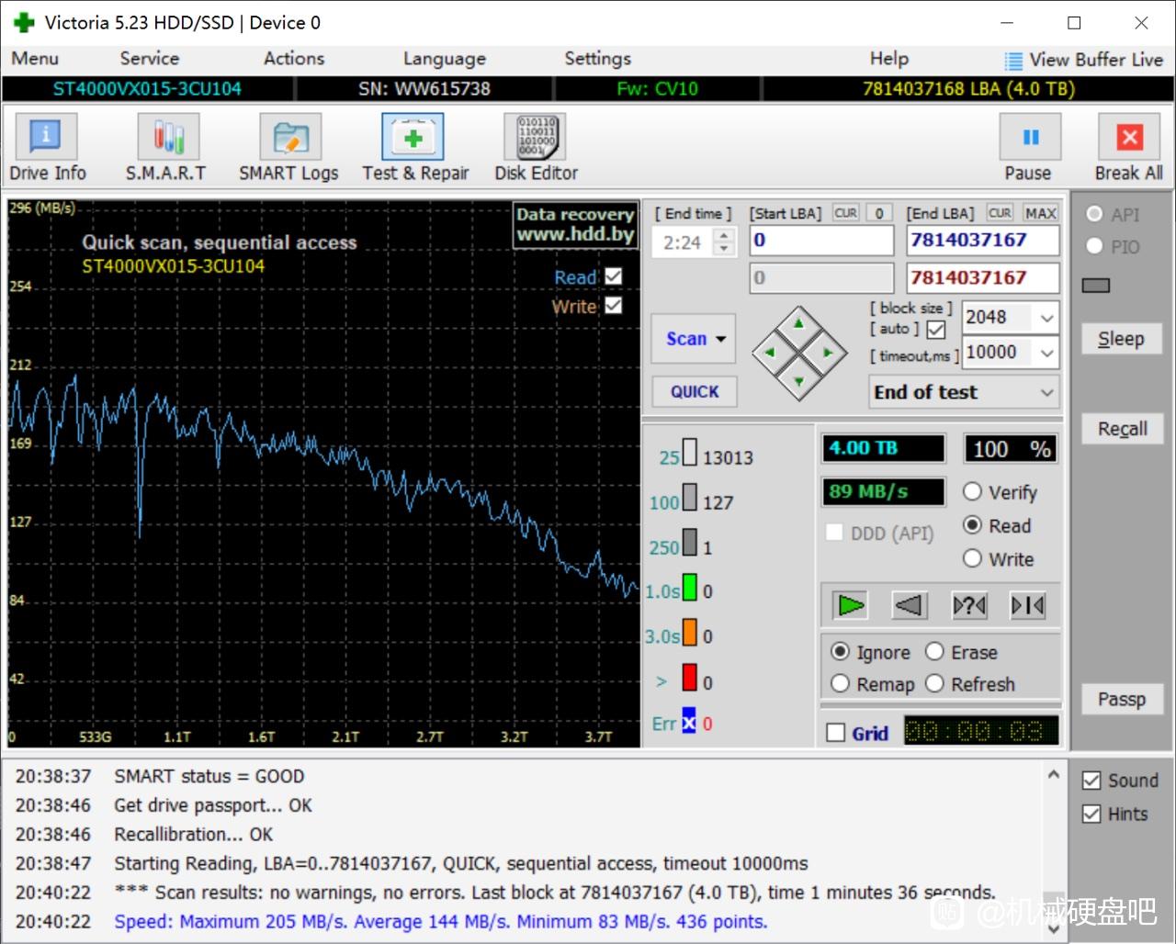Click the right arrow on the navigation diamond

pos(828,353)
